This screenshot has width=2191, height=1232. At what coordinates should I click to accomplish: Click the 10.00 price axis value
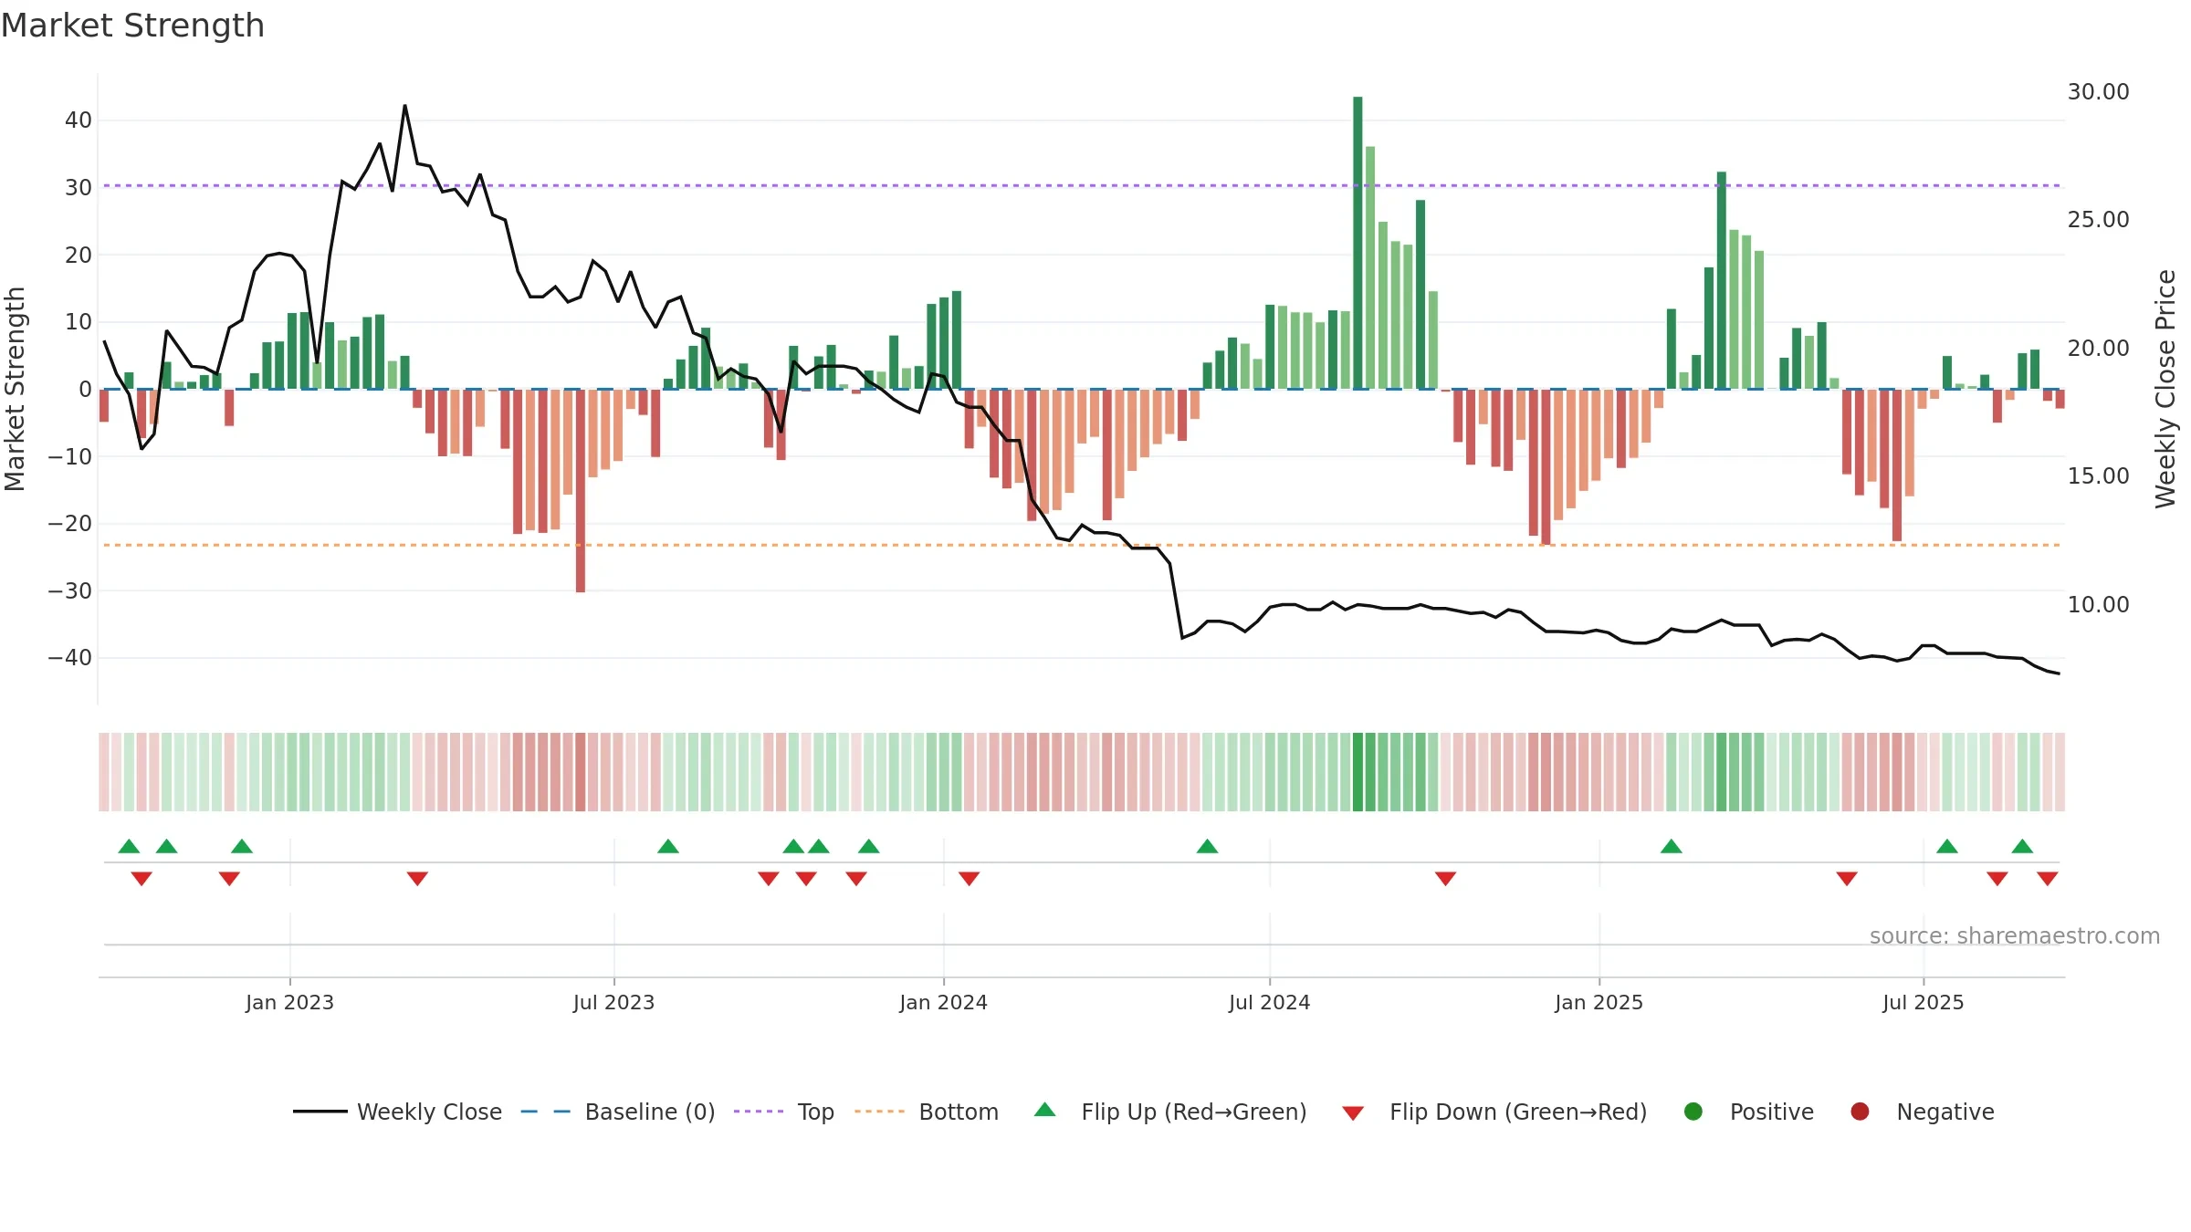tap(2098, 604)
